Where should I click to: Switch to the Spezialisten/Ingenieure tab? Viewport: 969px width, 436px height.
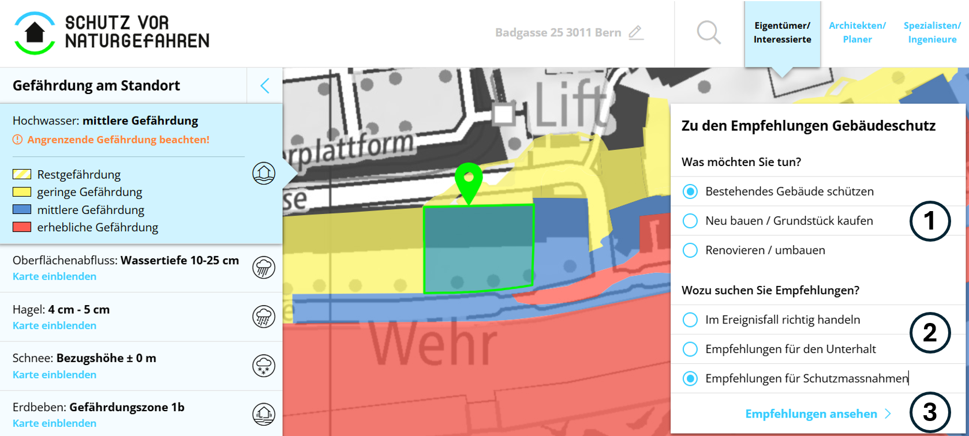(932, 33)
